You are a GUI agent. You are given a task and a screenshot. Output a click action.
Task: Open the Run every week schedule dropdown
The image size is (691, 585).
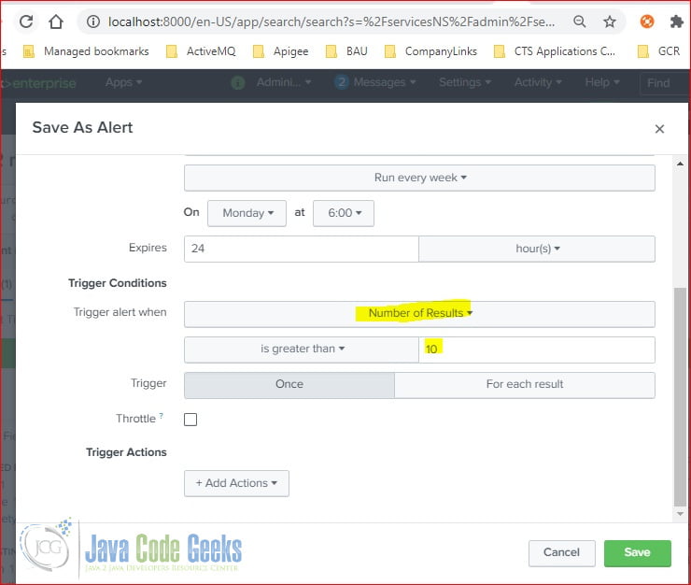click(419, 178)
